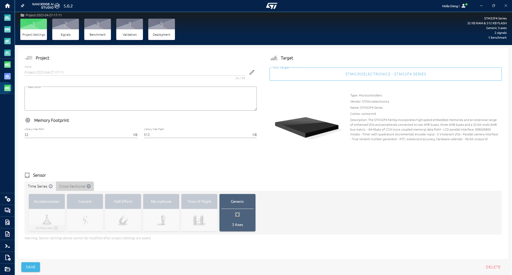Edit the Library Max Flash field
Viewport: 512px width, 275px height.
pyautogui.click(x=200, y=135)
